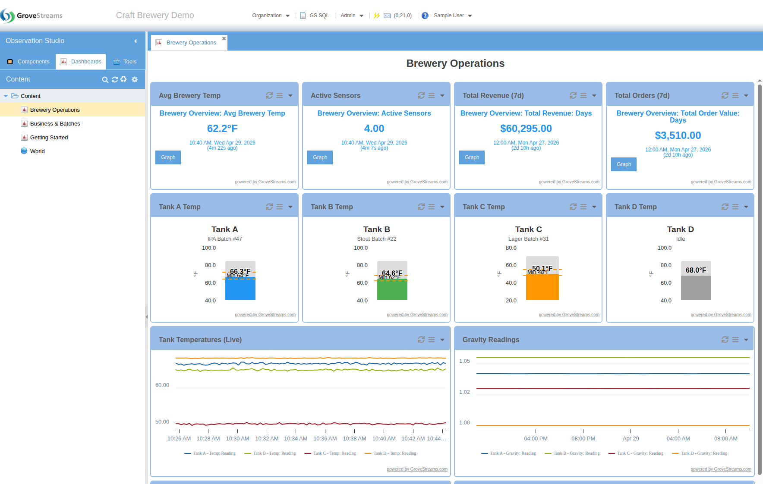Click Tank A blue temperature gauge bar
Viewport: 763px width, 484px height.
(240, 289)
